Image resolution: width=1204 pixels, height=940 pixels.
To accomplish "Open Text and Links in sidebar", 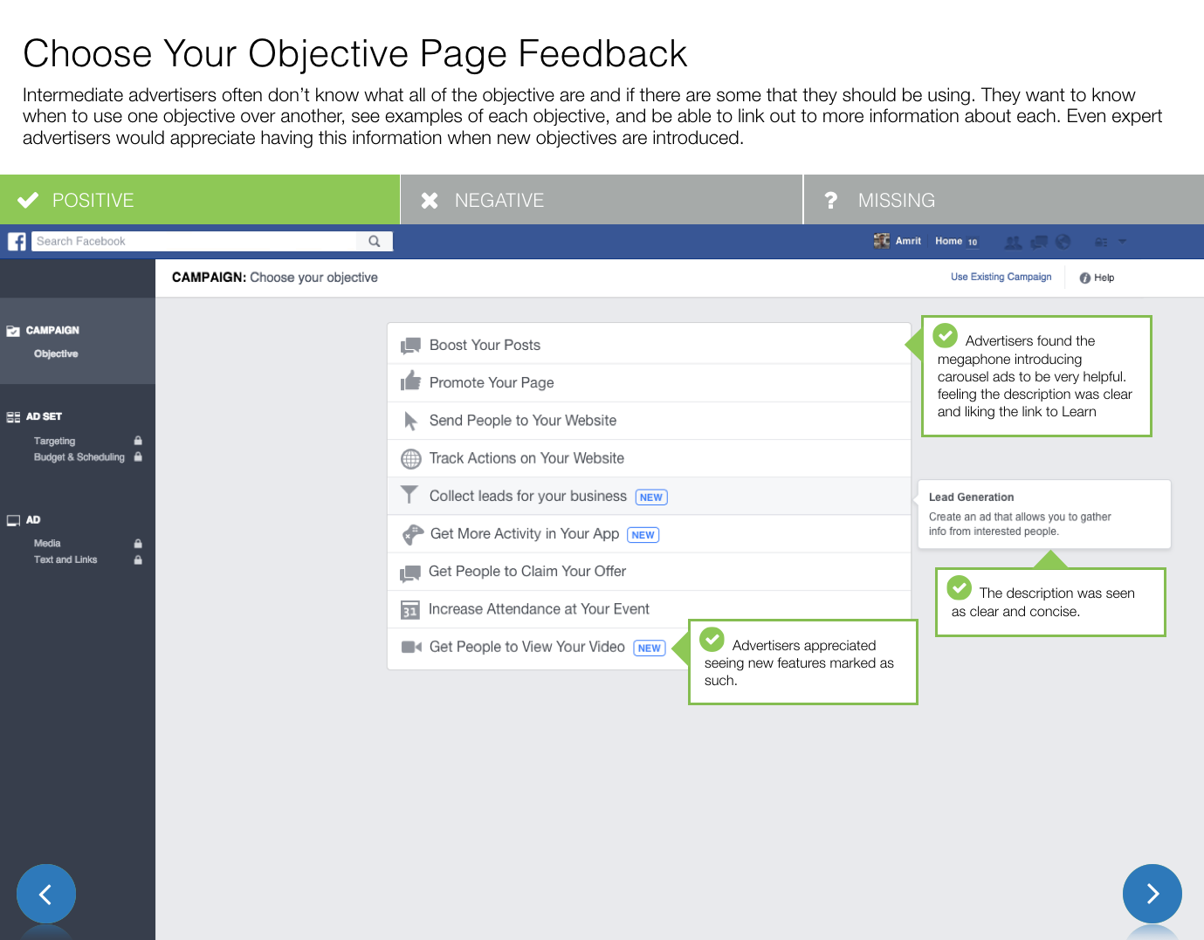I will 65,559.
